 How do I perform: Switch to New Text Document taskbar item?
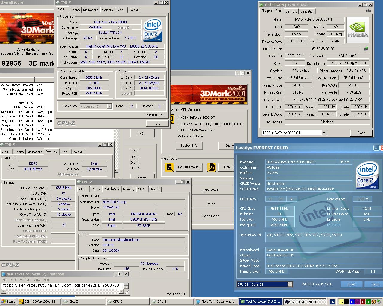coord(217,302)
